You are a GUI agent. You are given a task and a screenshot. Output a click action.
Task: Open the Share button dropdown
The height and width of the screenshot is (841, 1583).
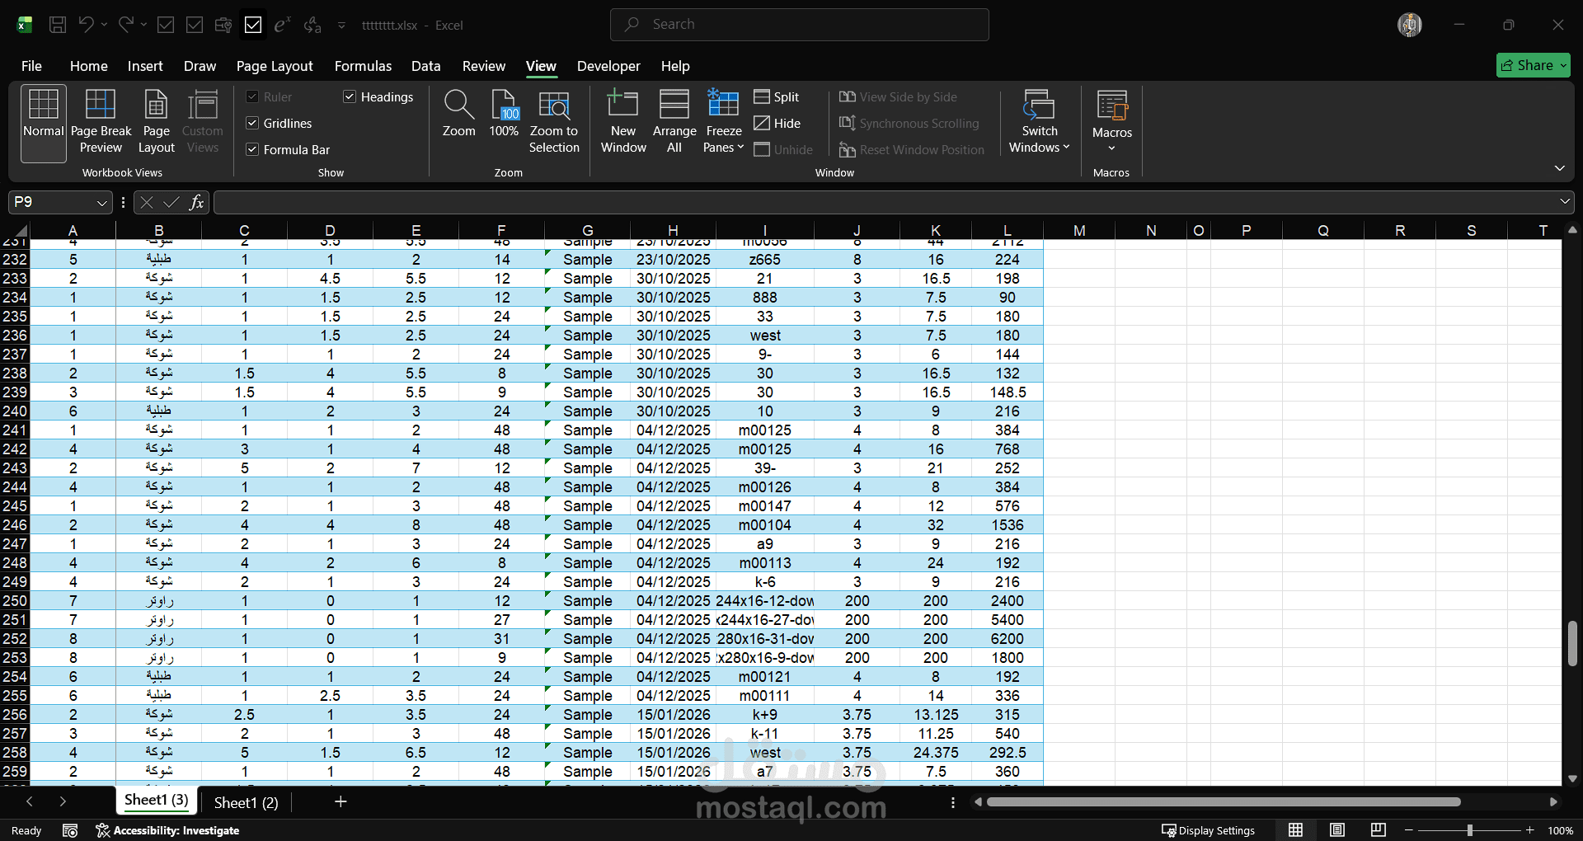click(x=1563, y=65)
